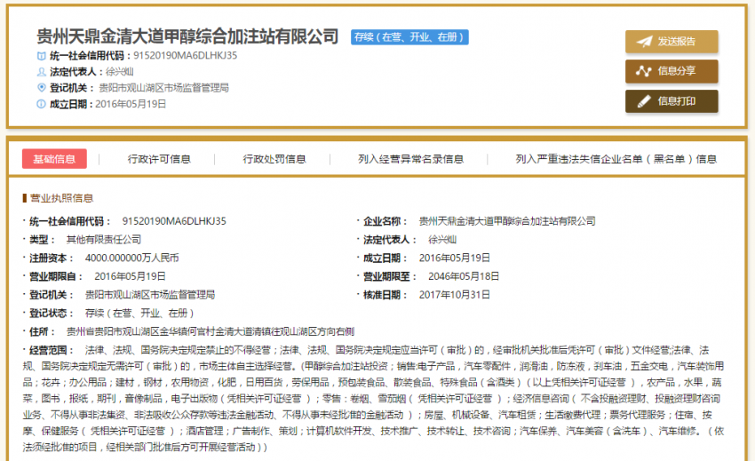Click the person icon beside 法定代表人
Screen dimensions: 755x461
pyautogui.click(x=42, y=72)
